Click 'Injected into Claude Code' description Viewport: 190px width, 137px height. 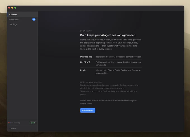pyautogui.click(x=118, y=72)
